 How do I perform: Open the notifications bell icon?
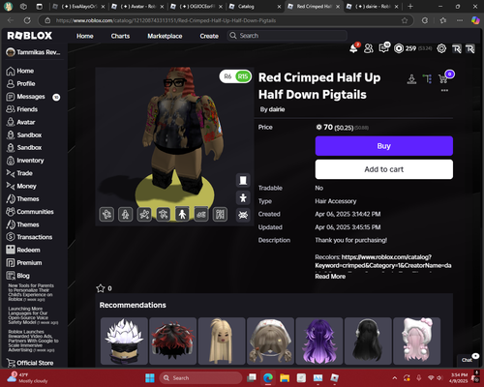(x=353, y=48)
